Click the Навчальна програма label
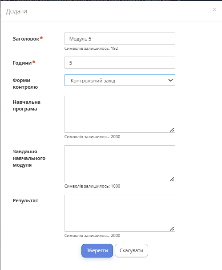 pos(27,106)
